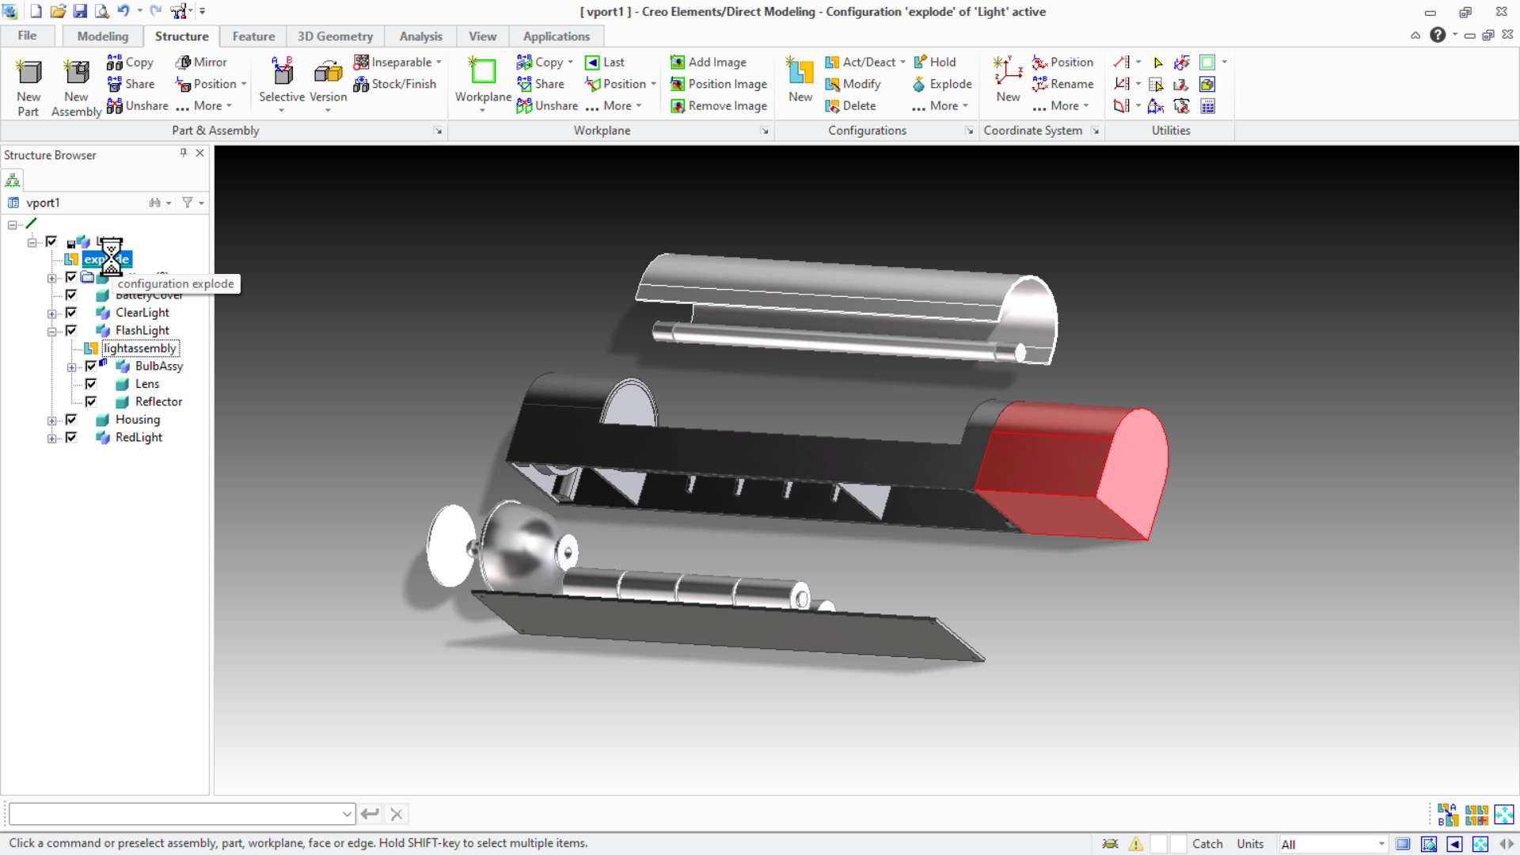The image size is (1520, 855).
Task: Click Modify in Configurations group
Action: coord(853,84)
